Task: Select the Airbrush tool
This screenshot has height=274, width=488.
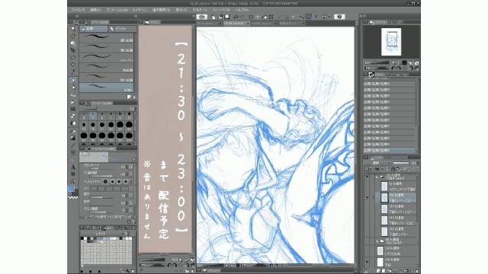Action: point(73,102)
